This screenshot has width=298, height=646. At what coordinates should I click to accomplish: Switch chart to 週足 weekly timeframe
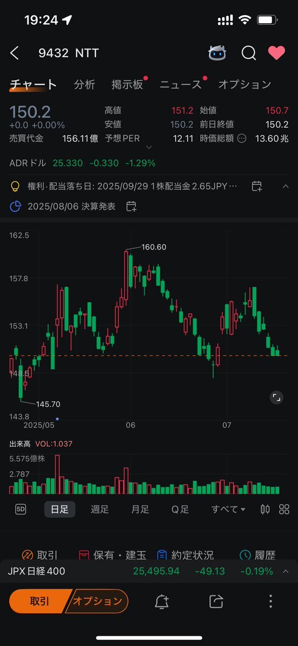tap(100, 509)
